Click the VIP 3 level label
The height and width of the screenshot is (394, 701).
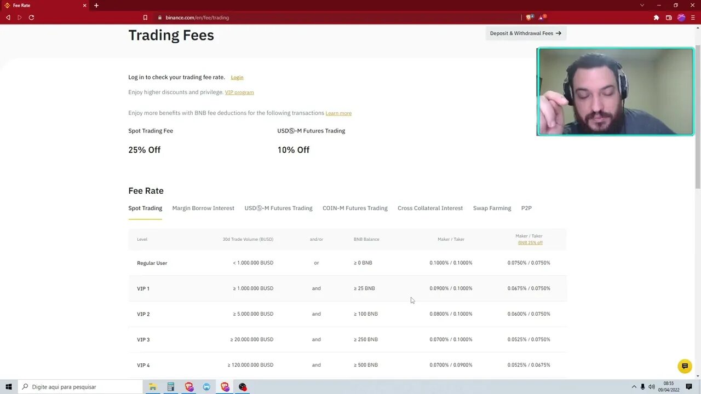pos(143,340)
